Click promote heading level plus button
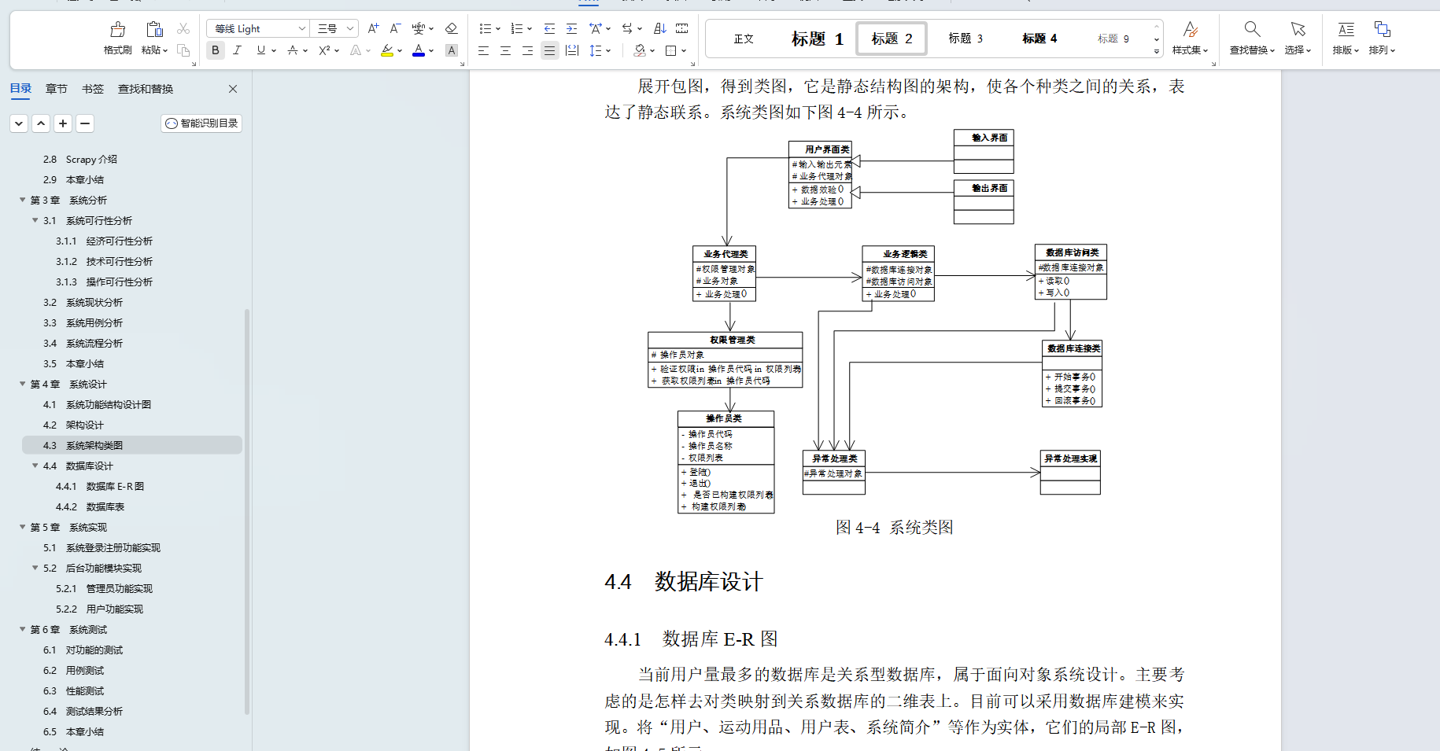This screenshot has height=751, width=1440. [63, 123]
